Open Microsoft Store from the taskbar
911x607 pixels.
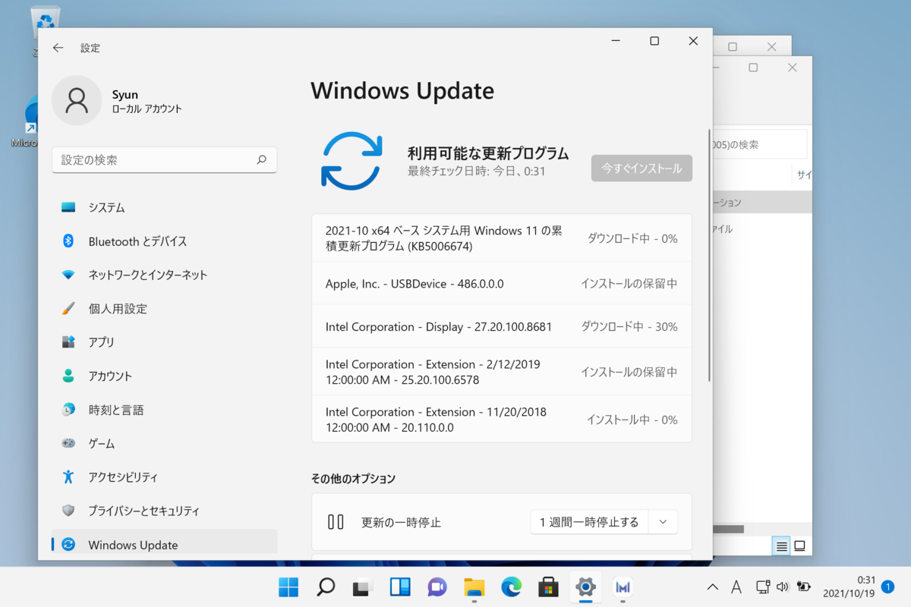pos(548,587)
